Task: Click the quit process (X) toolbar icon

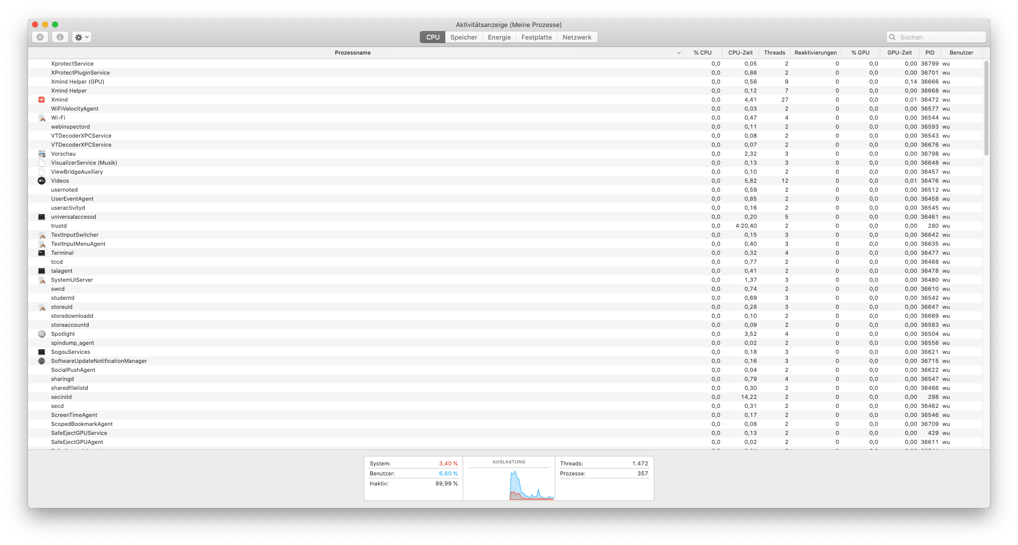Action: pos(40,37)
